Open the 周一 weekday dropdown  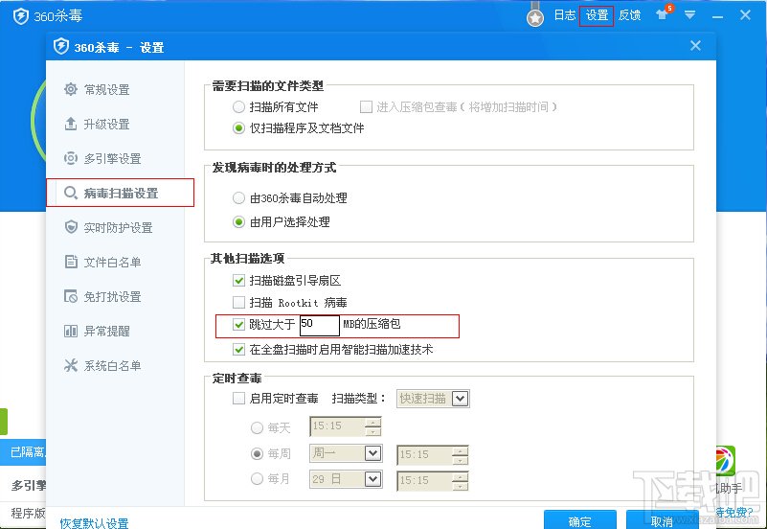372,453
